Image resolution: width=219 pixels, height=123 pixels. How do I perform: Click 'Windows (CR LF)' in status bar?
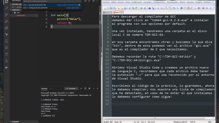[x=180, y=122]
